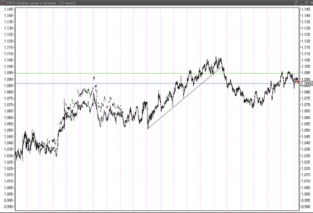Click the 0,990 label on left axis
The width and height of the screenshot is (313, 213).
pos(8,207)
